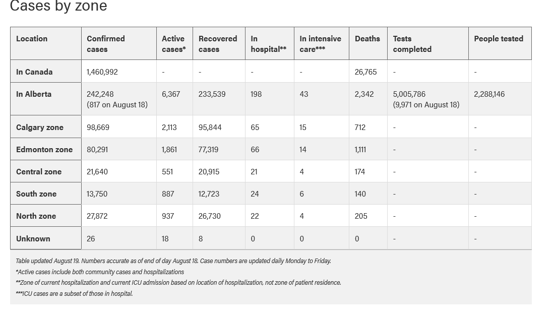Click the Location column header
Viewport: 553px width, 318px height.
click(46, 43)
